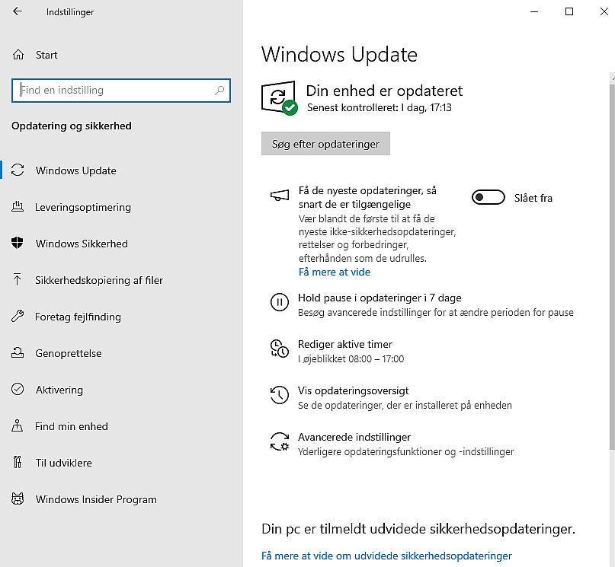Click the Start home icon
This screenshot has height=567, width=615.
[18, 55]
